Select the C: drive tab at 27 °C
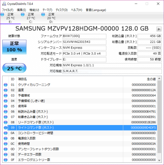Image resolution: width=164 pixels, height=165 pixels. [31, 18]
